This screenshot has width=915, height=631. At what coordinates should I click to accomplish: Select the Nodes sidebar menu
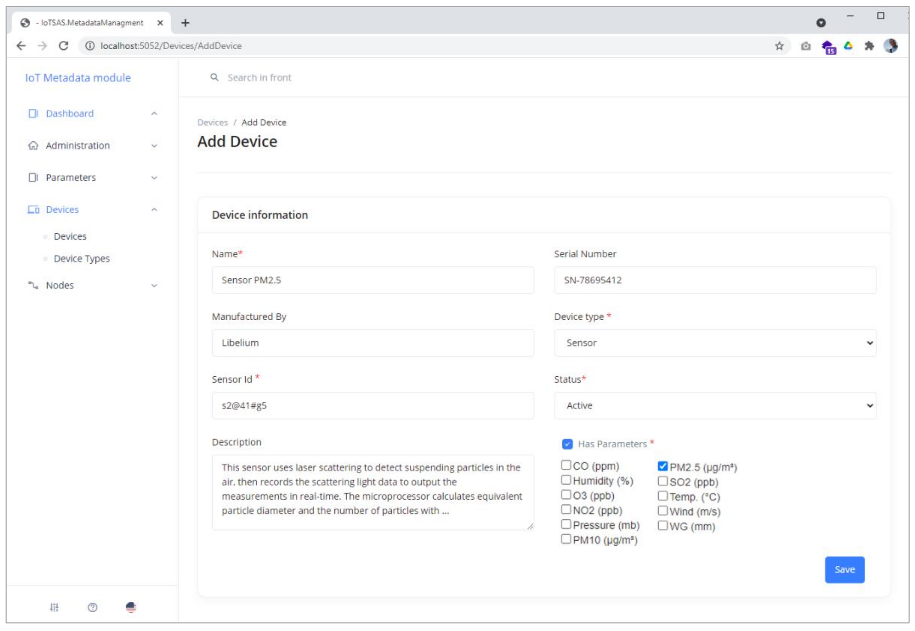[60, 285]
